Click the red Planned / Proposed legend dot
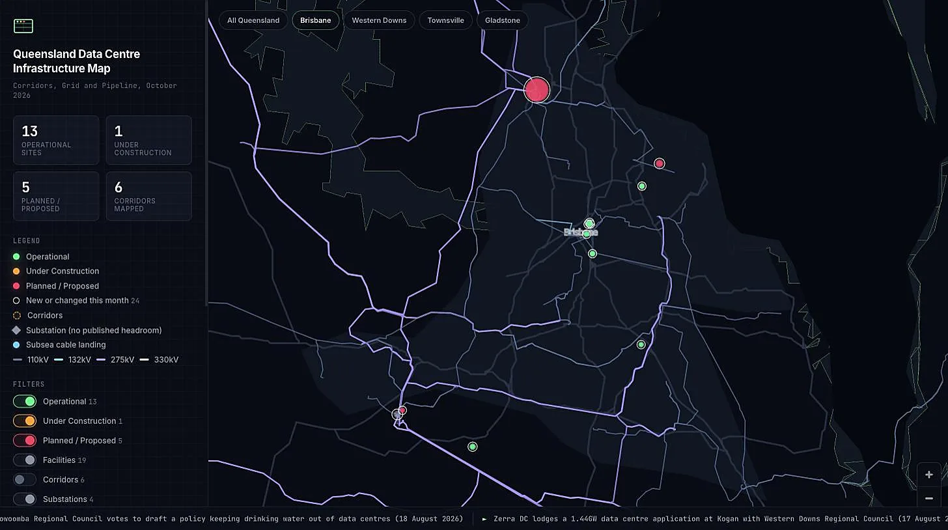The image size is (948, 530). (16, 286)
